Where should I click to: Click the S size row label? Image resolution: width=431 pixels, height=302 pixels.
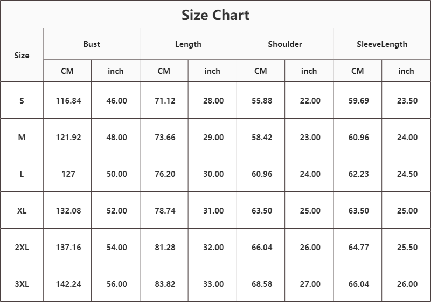22,101
